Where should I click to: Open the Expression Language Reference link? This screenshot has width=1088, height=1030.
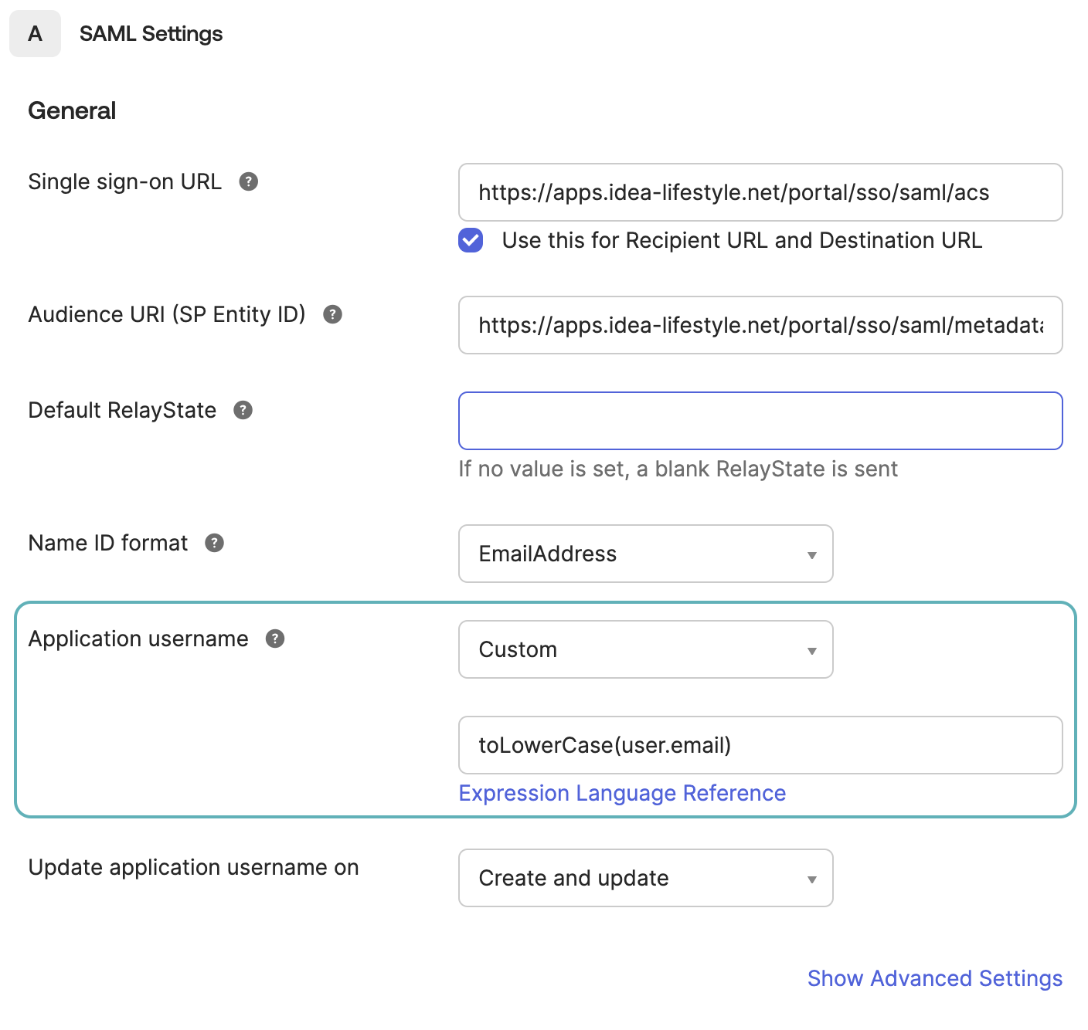point(622,793)
